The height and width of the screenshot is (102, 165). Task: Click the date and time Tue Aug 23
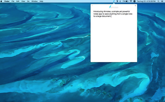[x=146, y=1]
